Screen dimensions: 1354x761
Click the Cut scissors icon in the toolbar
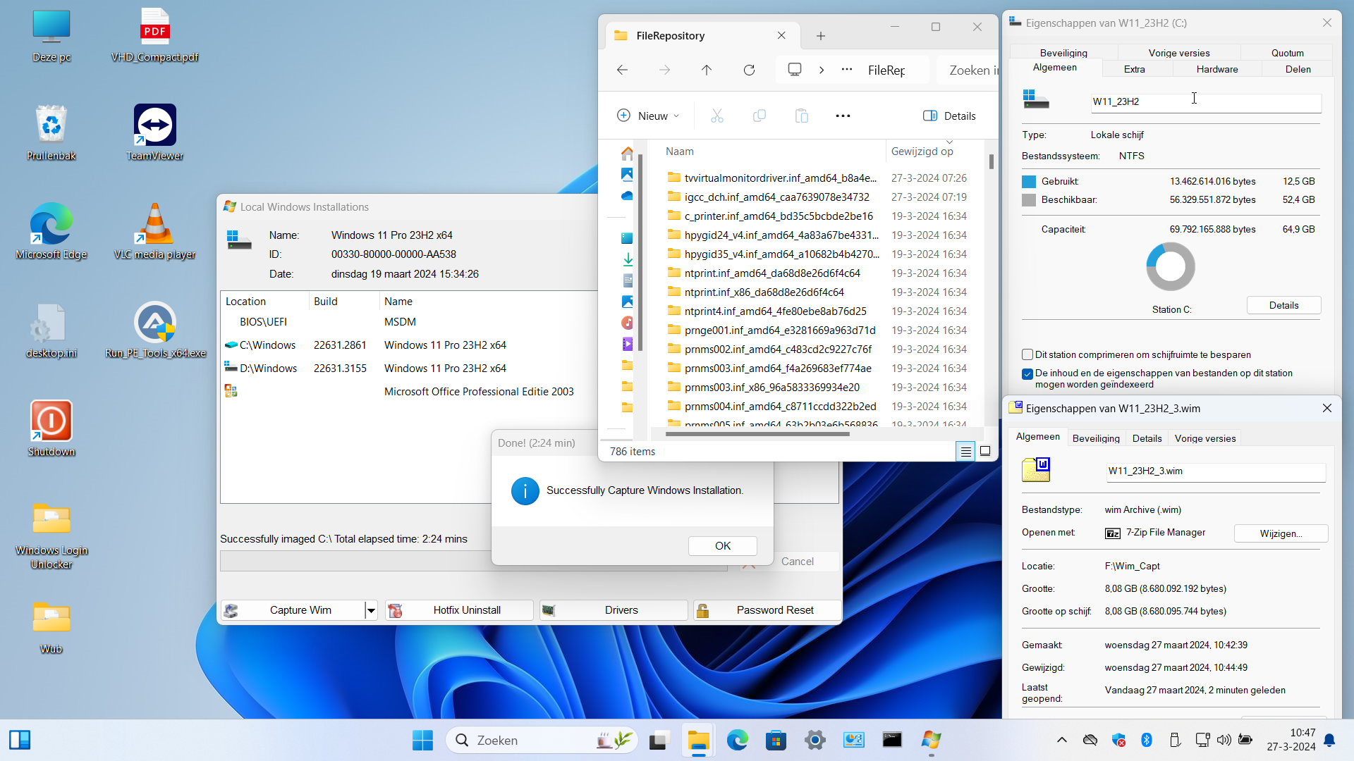(x=717, y=116)
